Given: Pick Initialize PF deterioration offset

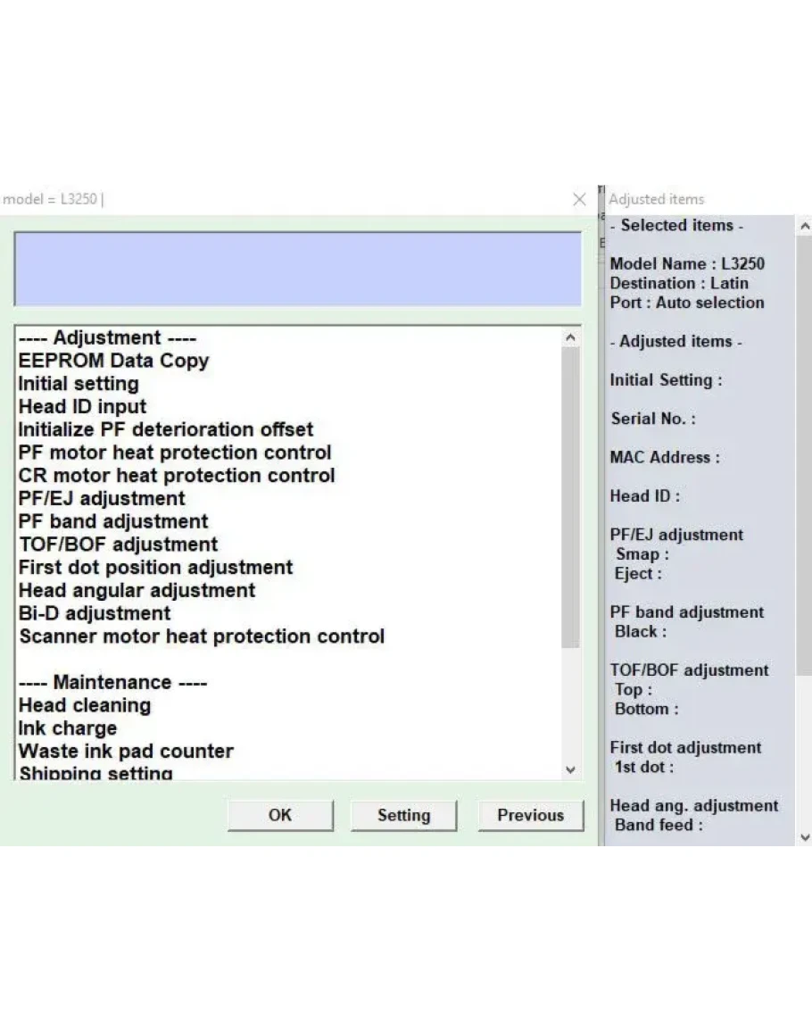Looking at the screenshot, I should tap(166, 430).
